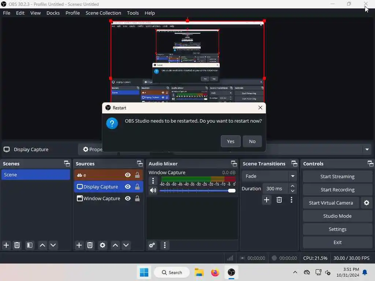This screenshot has height=281, width=375.
Task: Move source up in Sources panel
Action: (115, 245)
